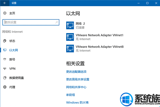
Task: Open the 状态 section
Action: [12, 41]
